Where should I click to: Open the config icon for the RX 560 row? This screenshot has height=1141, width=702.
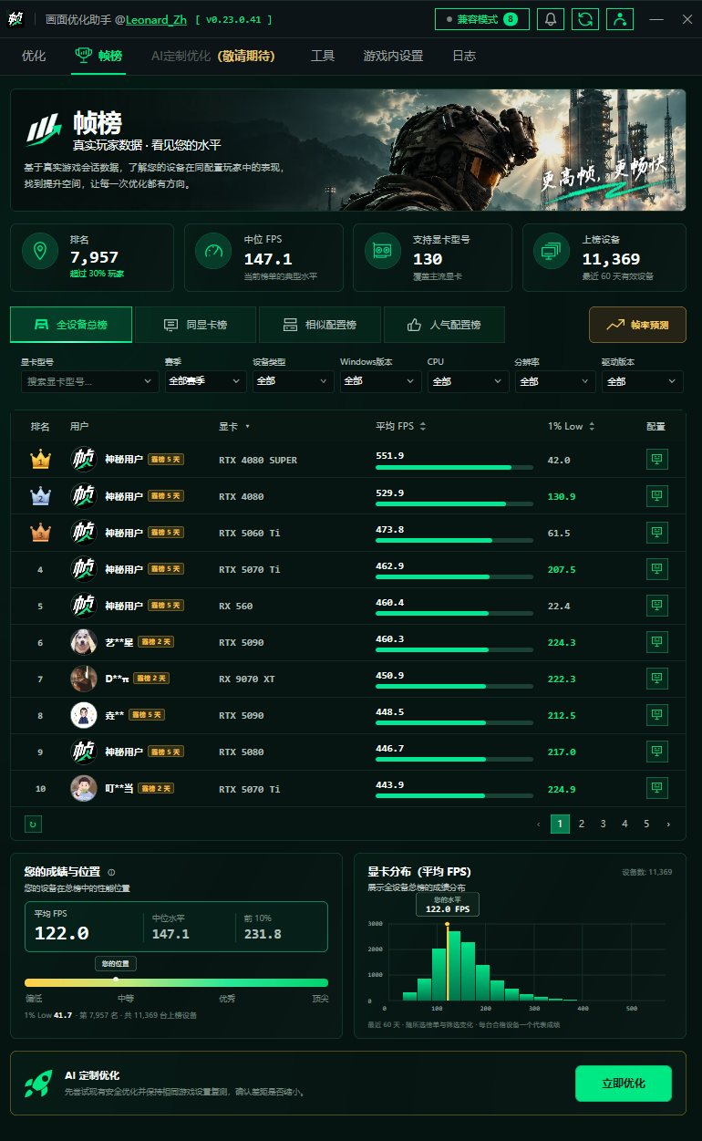[x=656, y=606]
